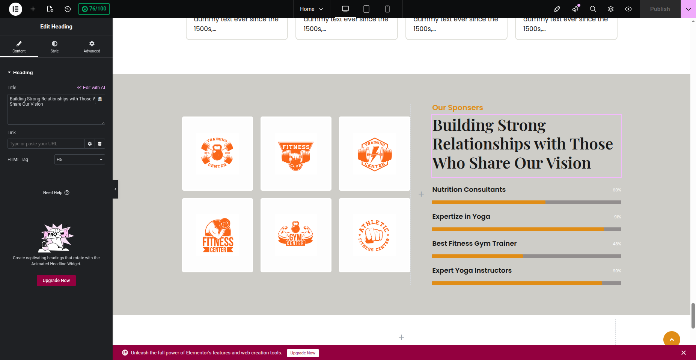Switch to the Advanced tab

click(x=92, y=46)
